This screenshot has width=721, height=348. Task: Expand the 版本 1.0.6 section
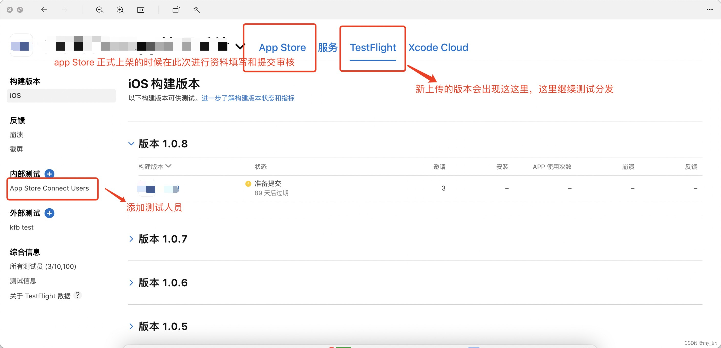click(x=131, y=282)
